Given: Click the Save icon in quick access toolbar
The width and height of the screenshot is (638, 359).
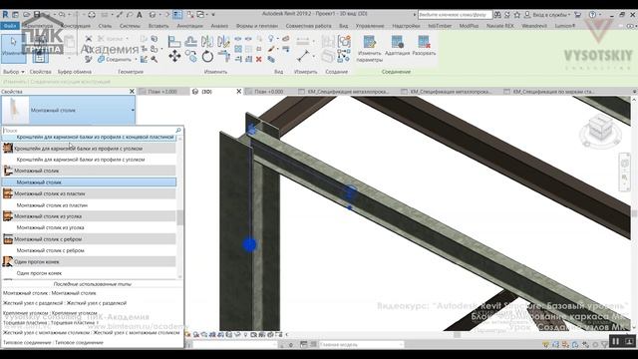Looking at the screenshot, I should [x=37, y=15].
